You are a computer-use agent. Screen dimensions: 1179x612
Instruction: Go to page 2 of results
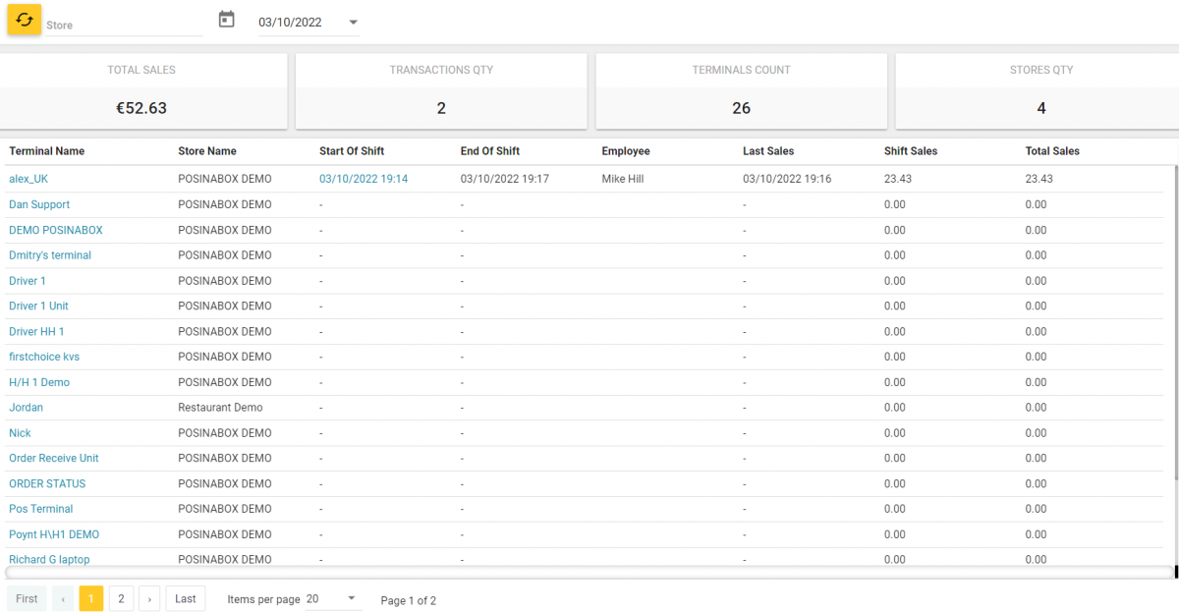[120, 597]
